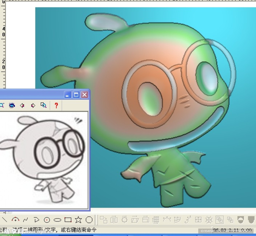Pick the polyline curve tool
The width and height of the screenshot is (256, 236).
coord(25,220)
